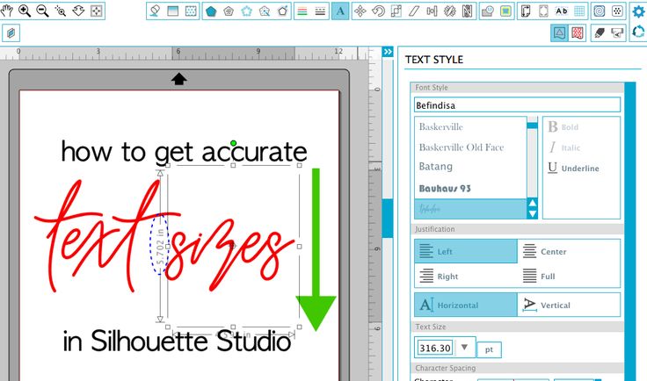Select the Pan hand tool
Screen dimensions: 647x381
(6, 11)
